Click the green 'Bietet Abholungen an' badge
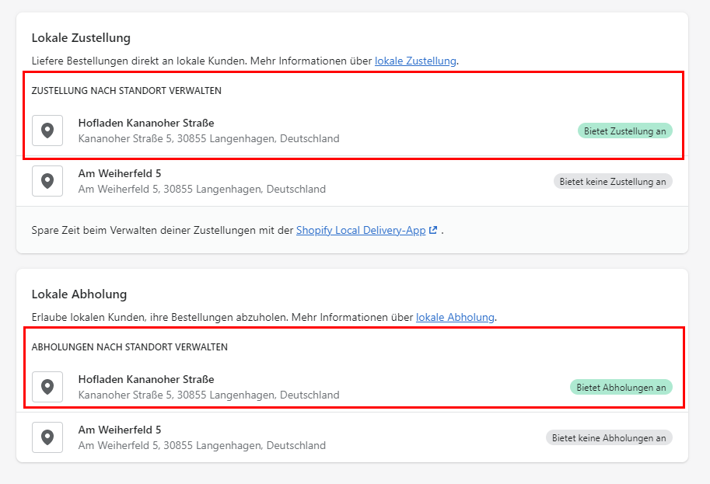Screen dimensions: 710x484 (621, 387)
